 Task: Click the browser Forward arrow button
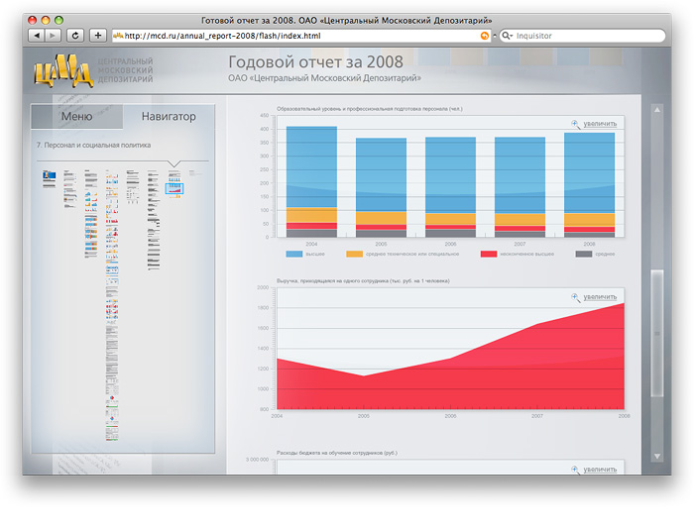pos(53,35)
